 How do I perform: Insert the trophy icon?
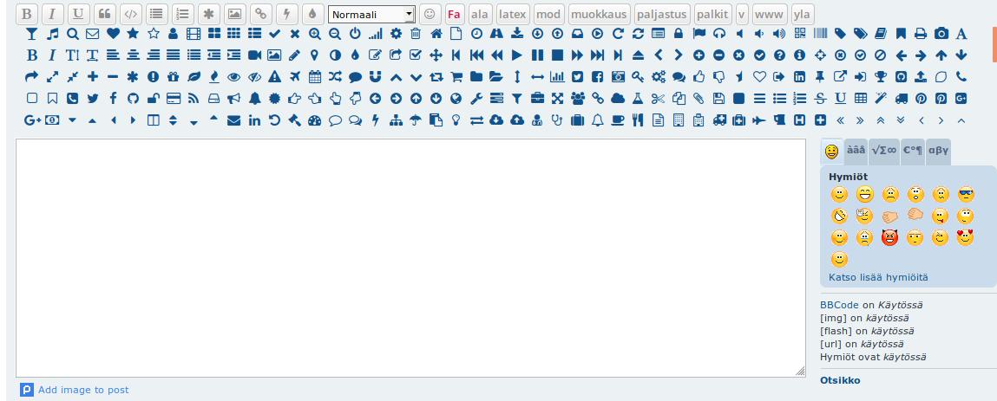coord(881,77)
